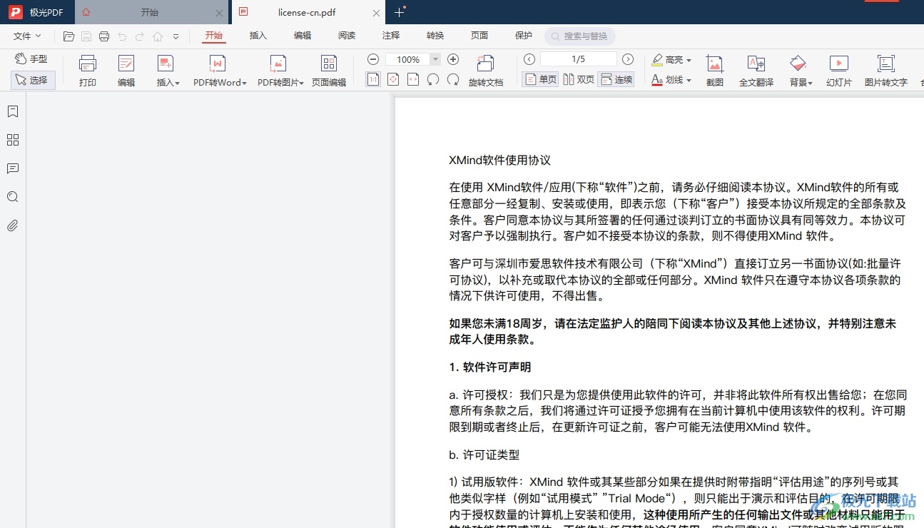Toggle 连续 continuous scrolling

pos(616,79)
